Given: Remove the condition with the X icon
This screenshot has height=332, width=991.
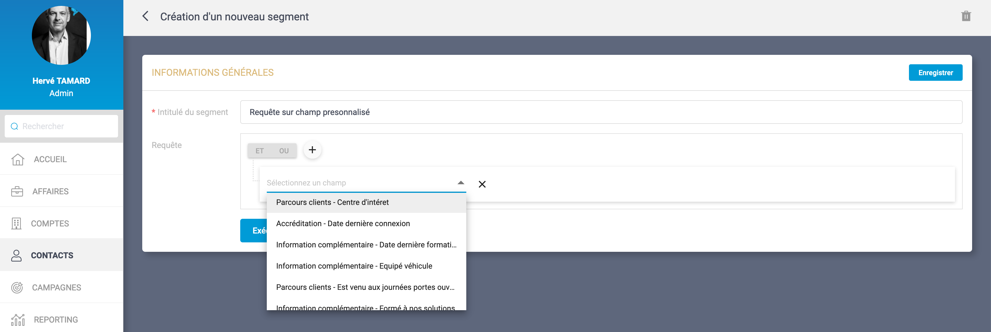Looking at the screenshot, I should tap(482, 184).
